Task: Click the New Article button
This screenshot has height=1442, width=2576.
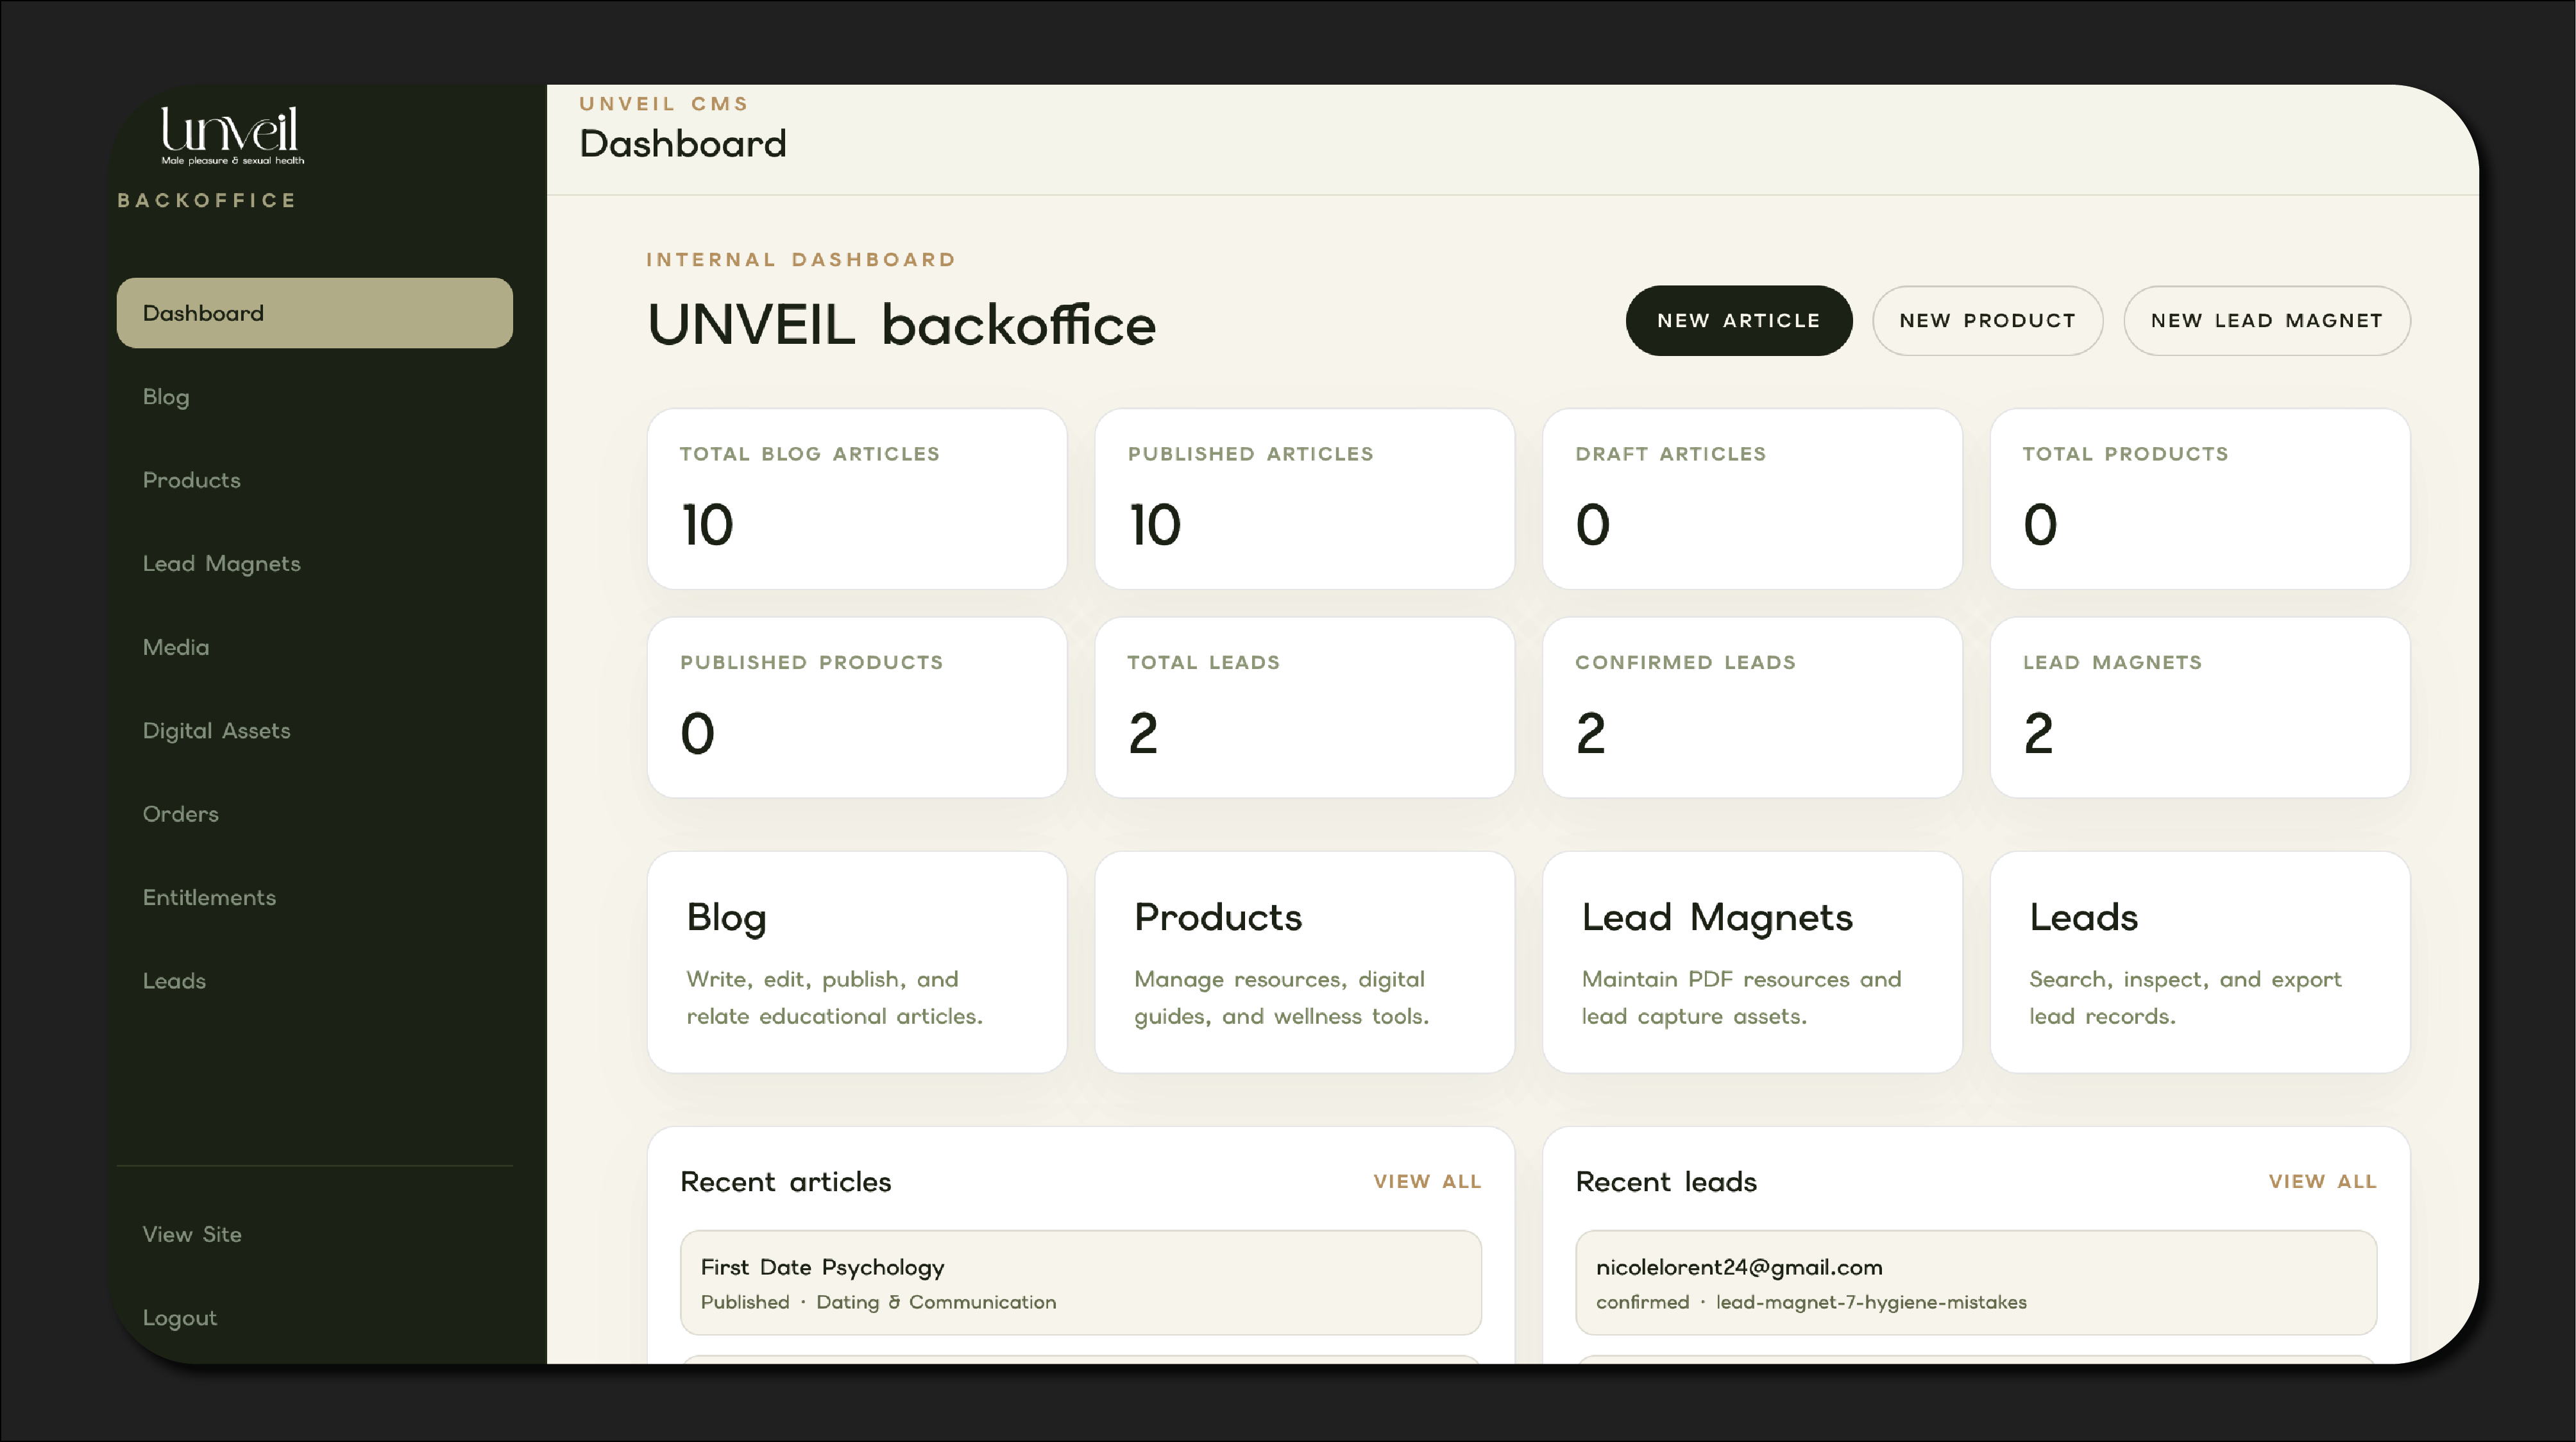Action: [x=1738, y=321]
